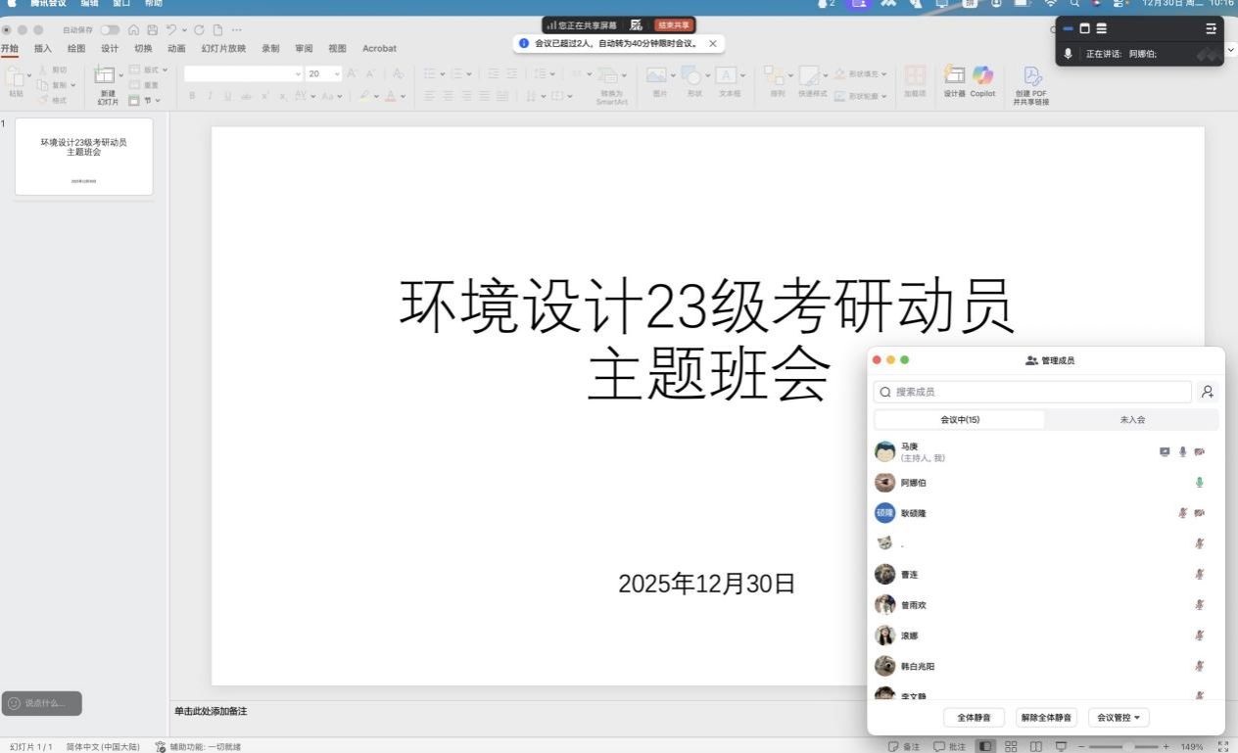
Task: Click the invite member icon beside search
Action: (x=1208, y=392)
